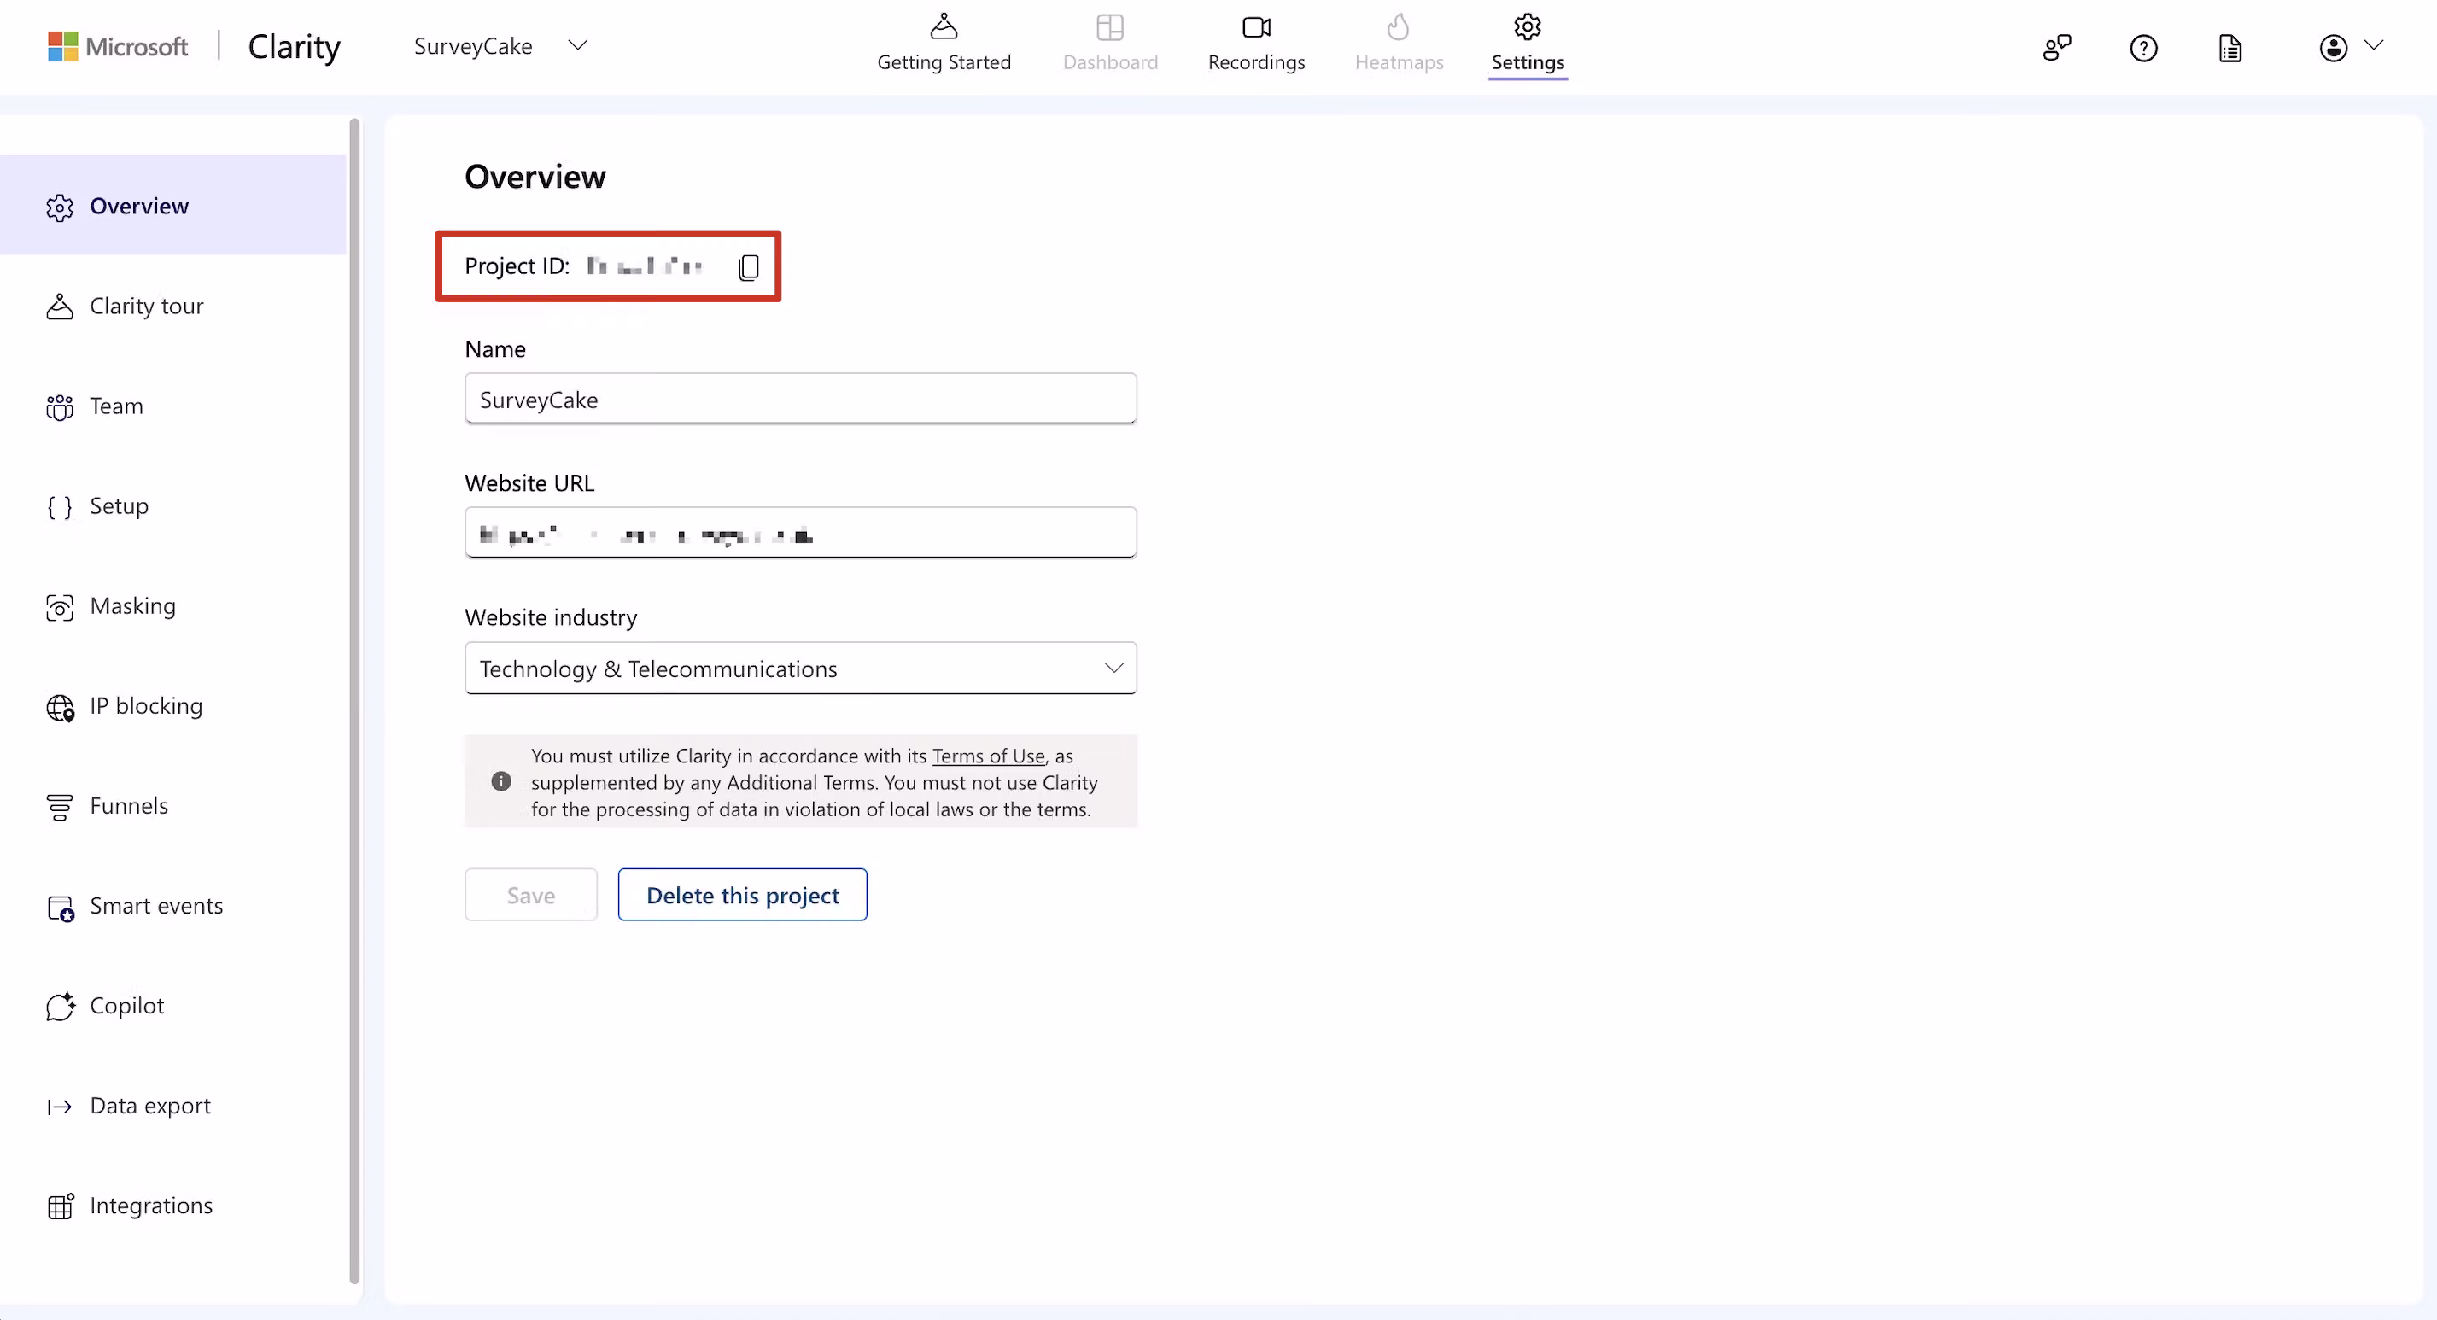Click the Smart events icon

(x=60, y=908)
